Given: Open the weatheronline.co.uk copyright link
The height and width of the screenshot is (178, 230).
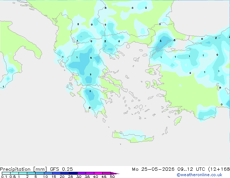Looking at the screenshot, I should 199,175.
